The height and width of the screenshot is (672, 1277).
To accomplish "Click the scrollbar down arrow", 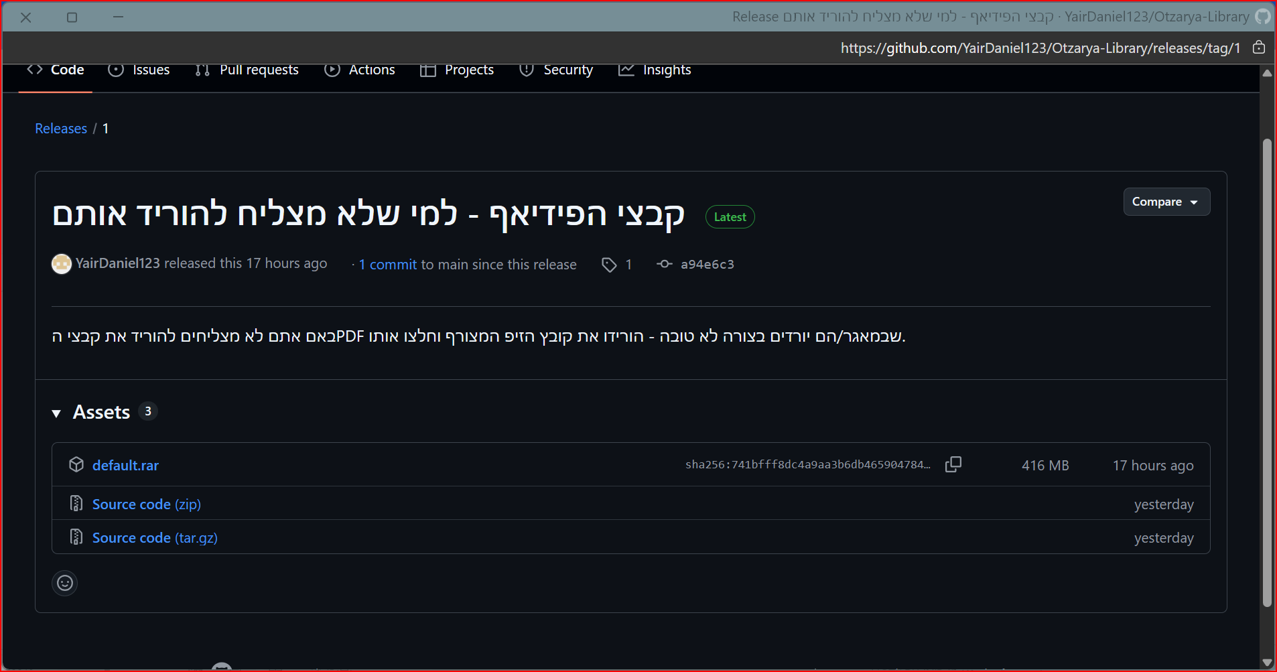I will pos(1267,663).
